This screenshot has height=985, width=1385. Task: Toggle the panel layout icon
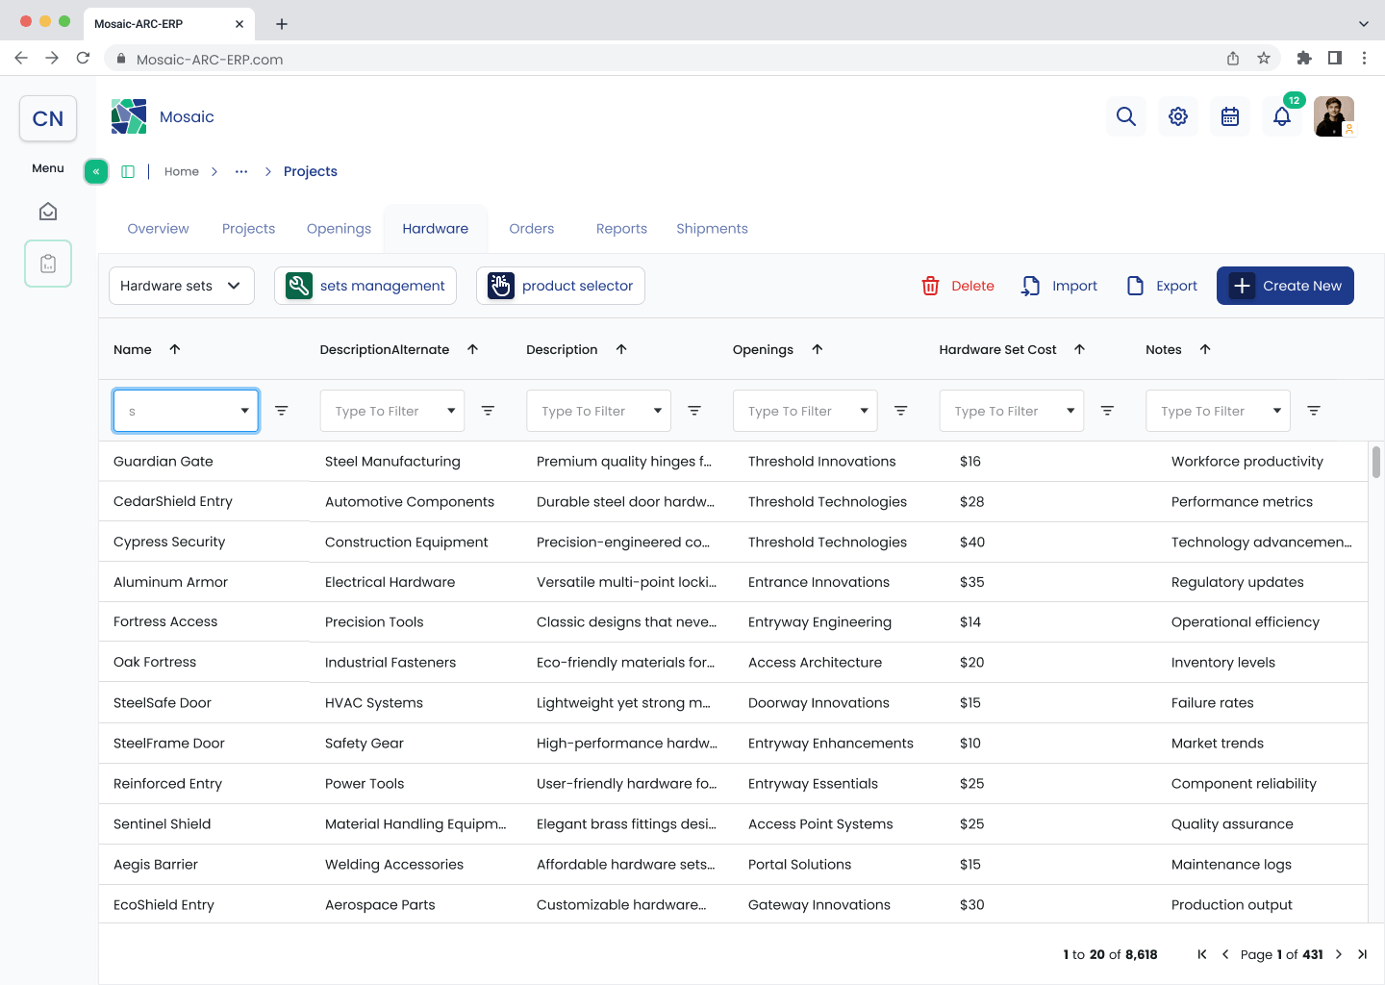[128, 171]
